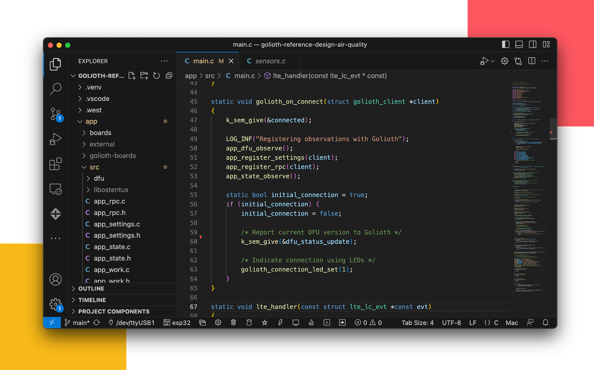Click the code minimap overview
The width and height of the screenshot is (594, 370).
click(529, 186)
